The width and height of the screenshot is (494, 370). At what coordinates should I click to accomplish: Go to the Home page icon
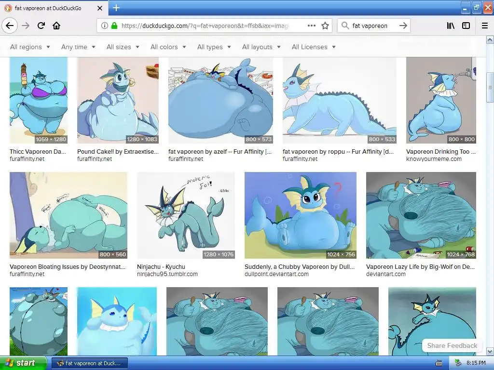pos(56,26)
